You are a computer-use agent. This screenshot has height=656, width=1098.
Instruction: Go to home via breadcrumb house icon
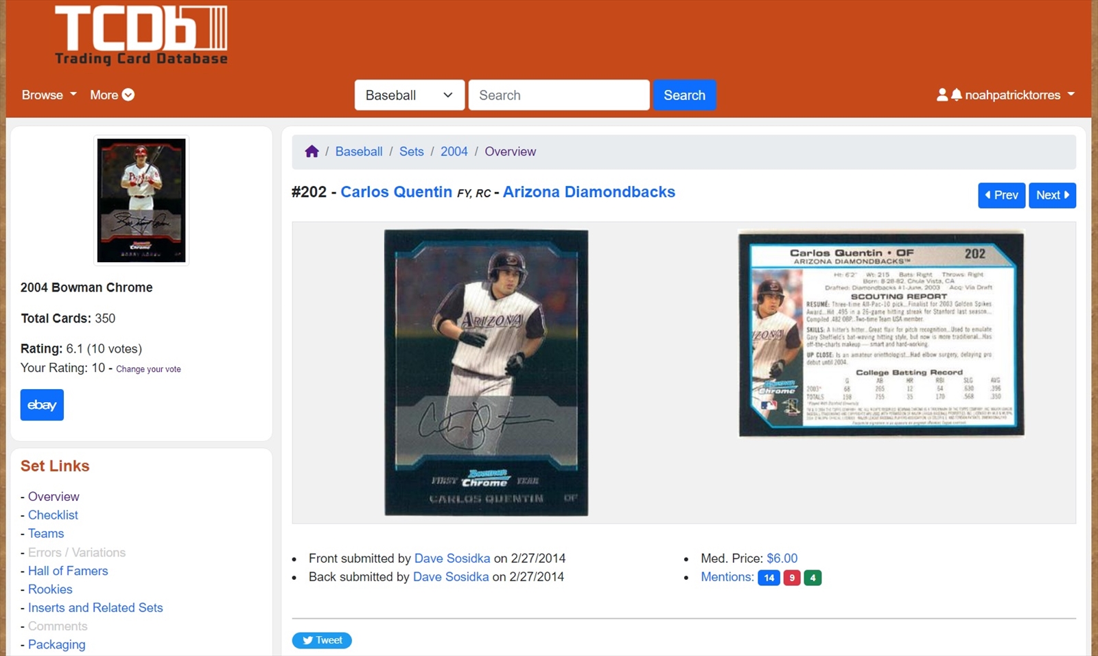pyautogui.click(x=312, y=151)
